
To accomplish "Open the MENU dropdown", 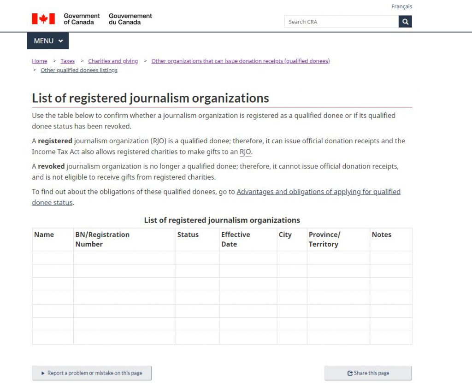I will pos(48,41).
